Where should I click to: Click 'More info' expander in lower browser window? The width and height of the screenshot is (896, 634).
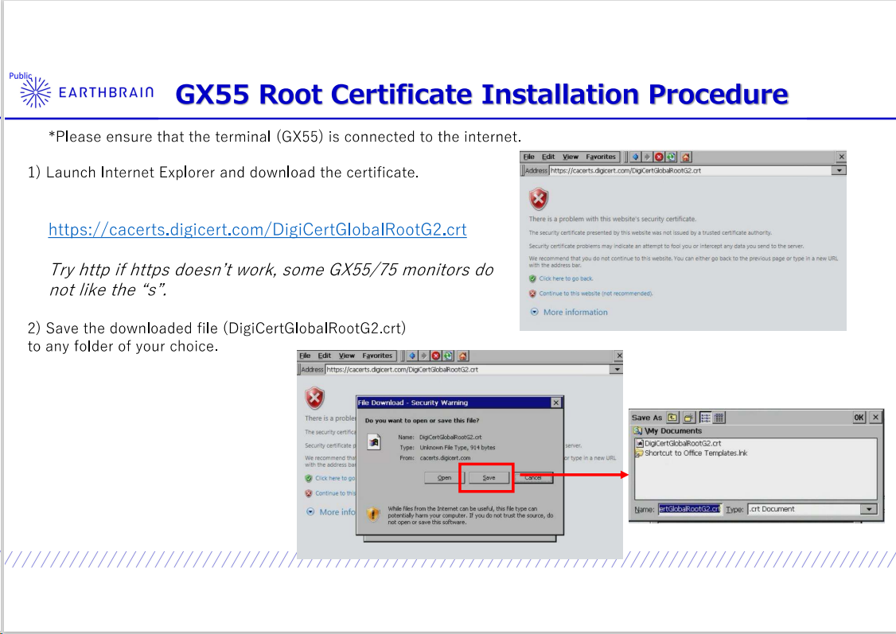pyautogui.click(x=331, y=511)
